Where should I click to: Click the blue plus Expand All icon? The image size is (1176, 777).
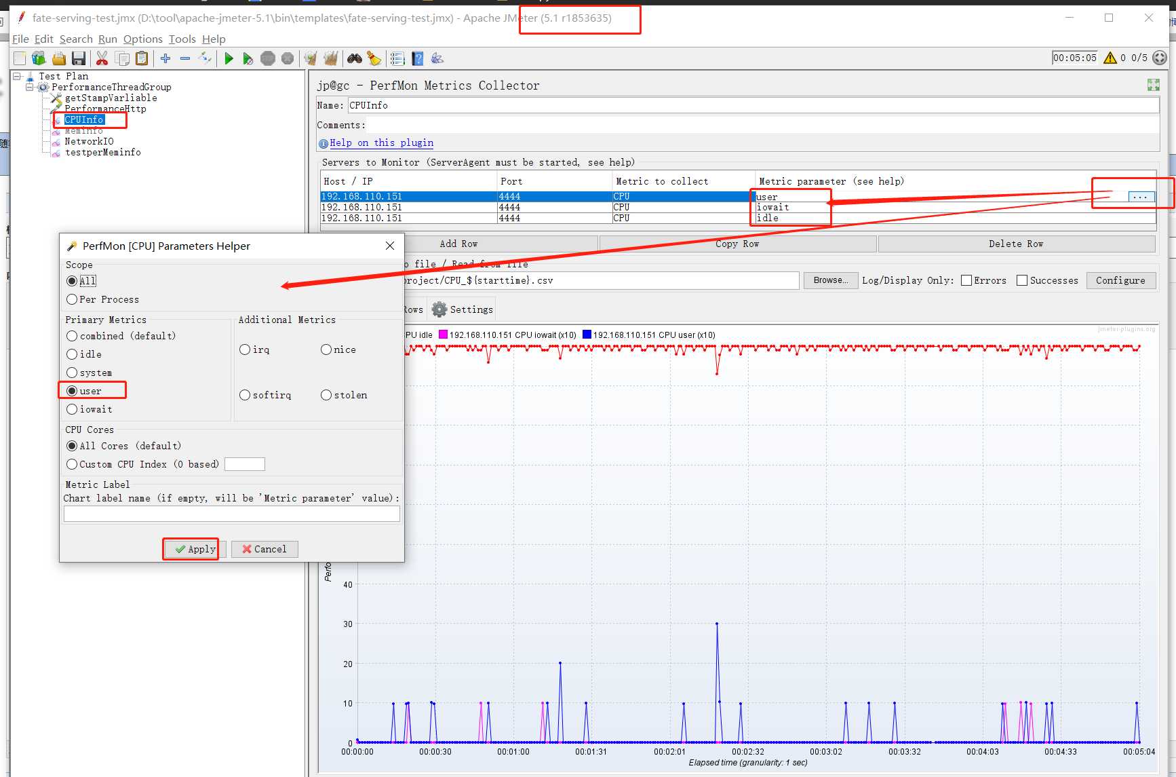coord(165,58)
